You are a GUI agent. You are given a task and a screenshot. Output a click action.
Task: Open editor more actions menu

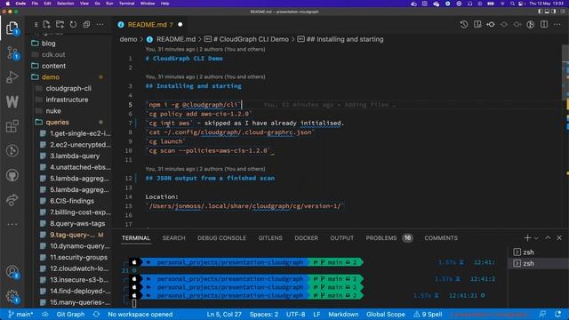(557, 24)
